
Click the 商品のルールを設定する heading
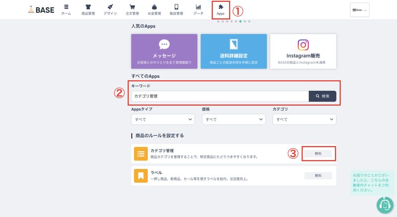[159, 136]
